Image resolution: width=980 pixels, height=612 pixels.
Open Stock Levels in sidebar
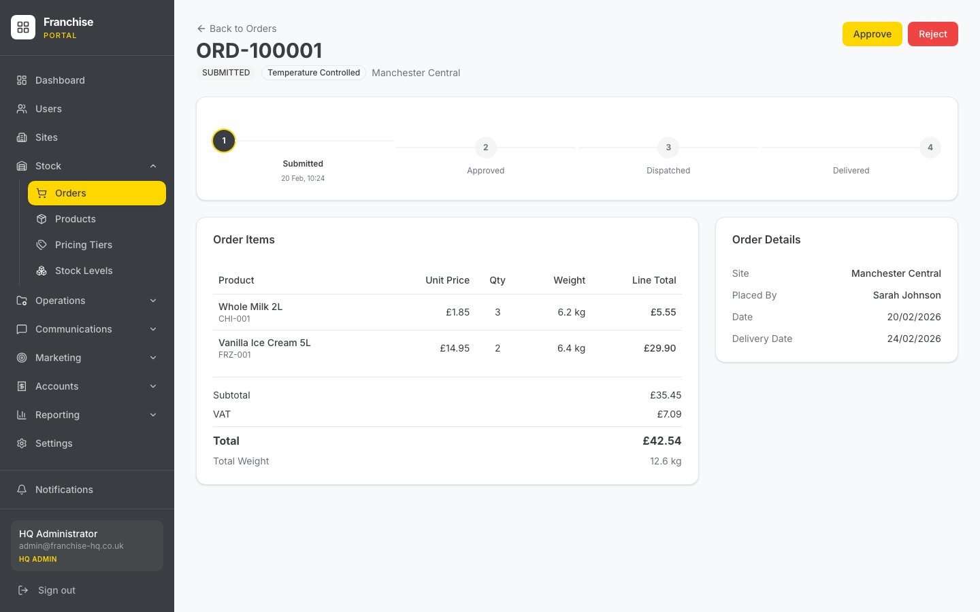point(97,271)
